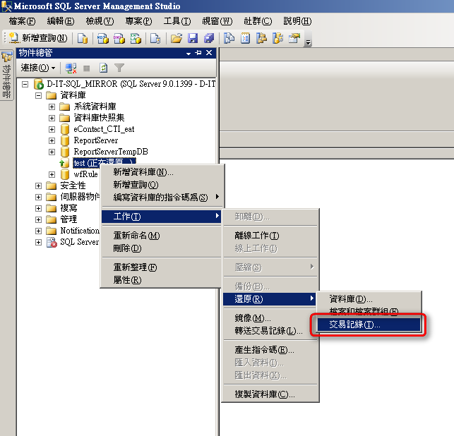Click the DMX query toolbar icon
Screen dimensions: 454x436
pyautogui.click(x=119, y=38)
